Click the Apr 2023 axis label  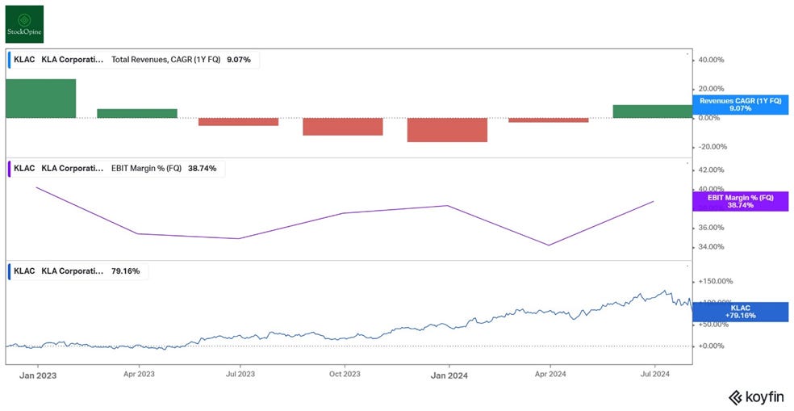(x=140, y=376)
